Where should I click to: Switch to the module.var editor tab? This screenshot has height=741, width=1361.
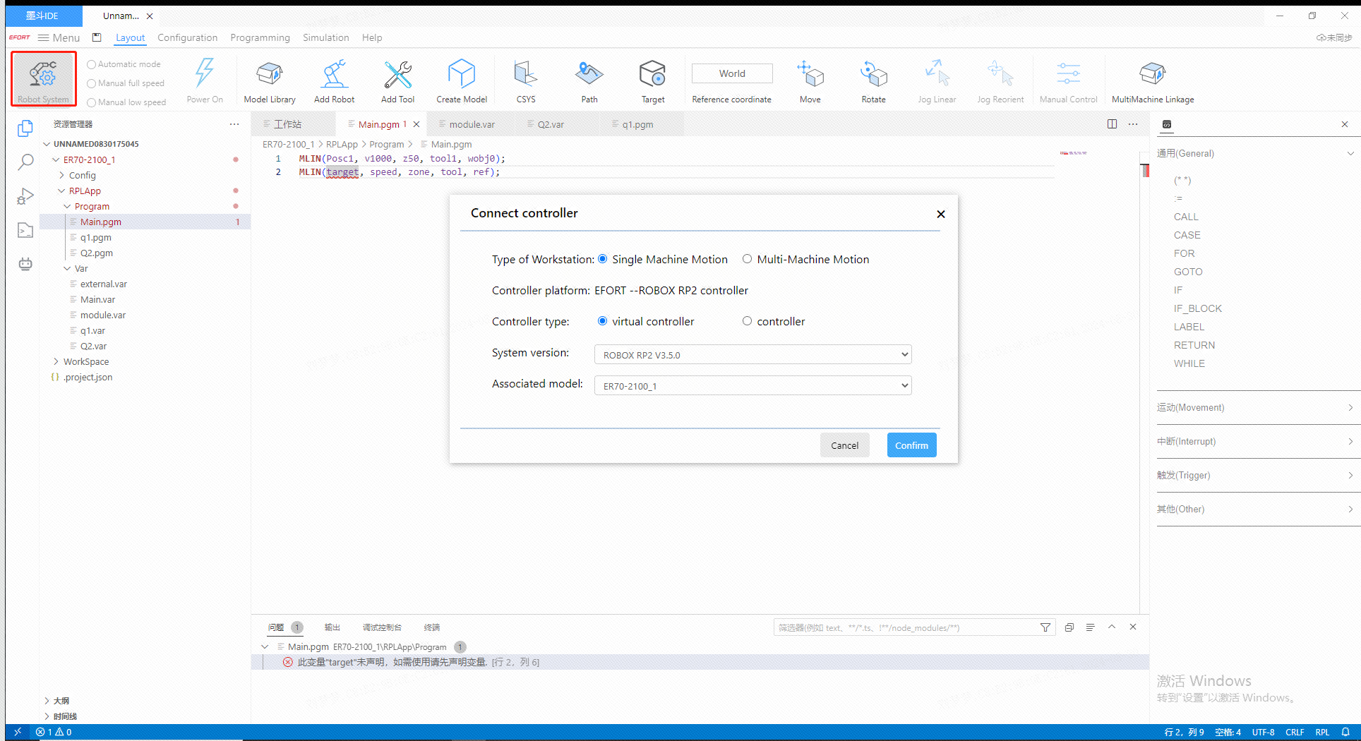coord(472,124)
